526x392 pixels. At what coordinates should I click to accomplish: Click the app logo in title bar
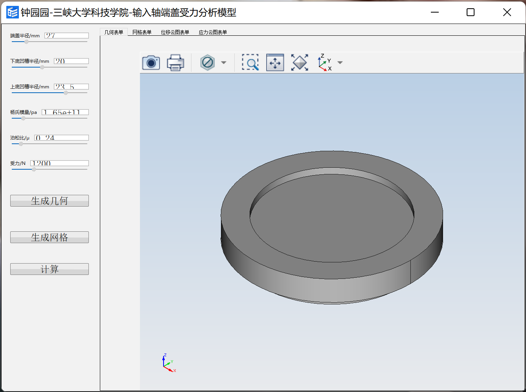pos(12,12)
